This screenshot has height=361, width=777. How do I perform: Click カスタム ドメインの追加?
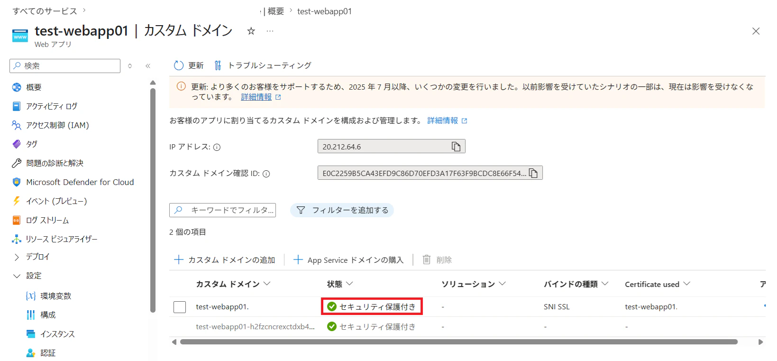coord(225,259)
